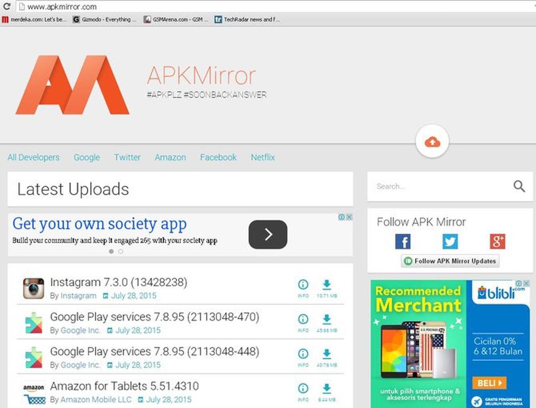Image resolution: width=536 pixels, height=408 pixels.
Task: Click the BELI button in blibli ad
Action: coord(490,383)
